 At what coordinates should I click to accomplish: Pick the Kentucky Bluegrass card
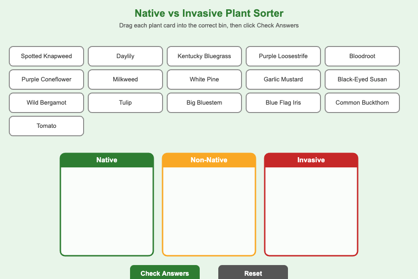tap(204, 56)
